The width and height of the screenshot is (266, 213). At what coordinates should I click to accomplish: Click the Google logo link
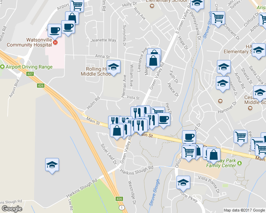[12, 209]
